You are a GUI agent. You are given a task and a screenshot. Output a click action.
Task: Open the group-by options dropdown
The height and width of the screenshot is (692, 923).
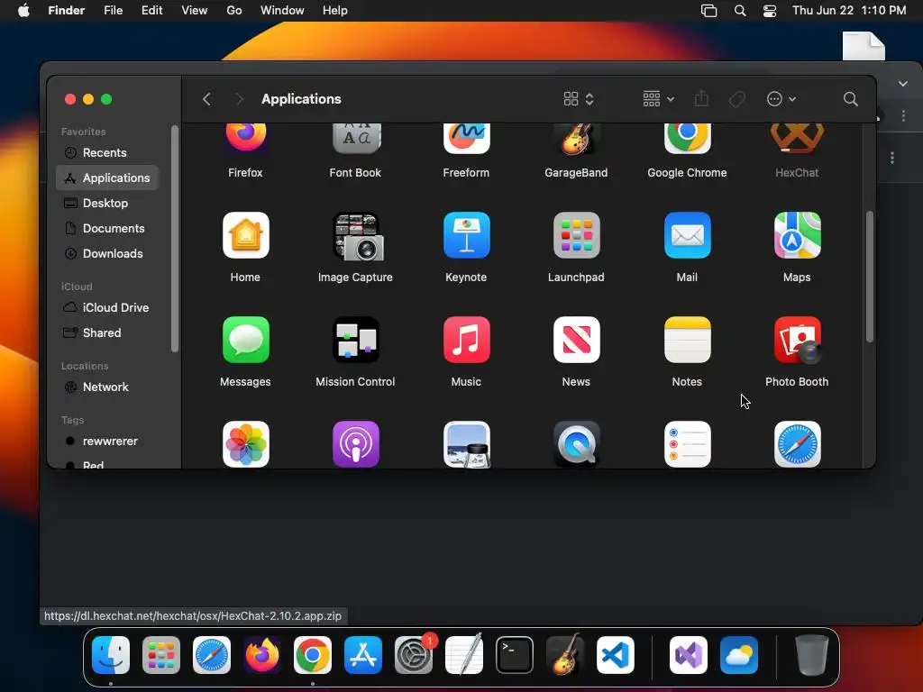tap(658, 99)
